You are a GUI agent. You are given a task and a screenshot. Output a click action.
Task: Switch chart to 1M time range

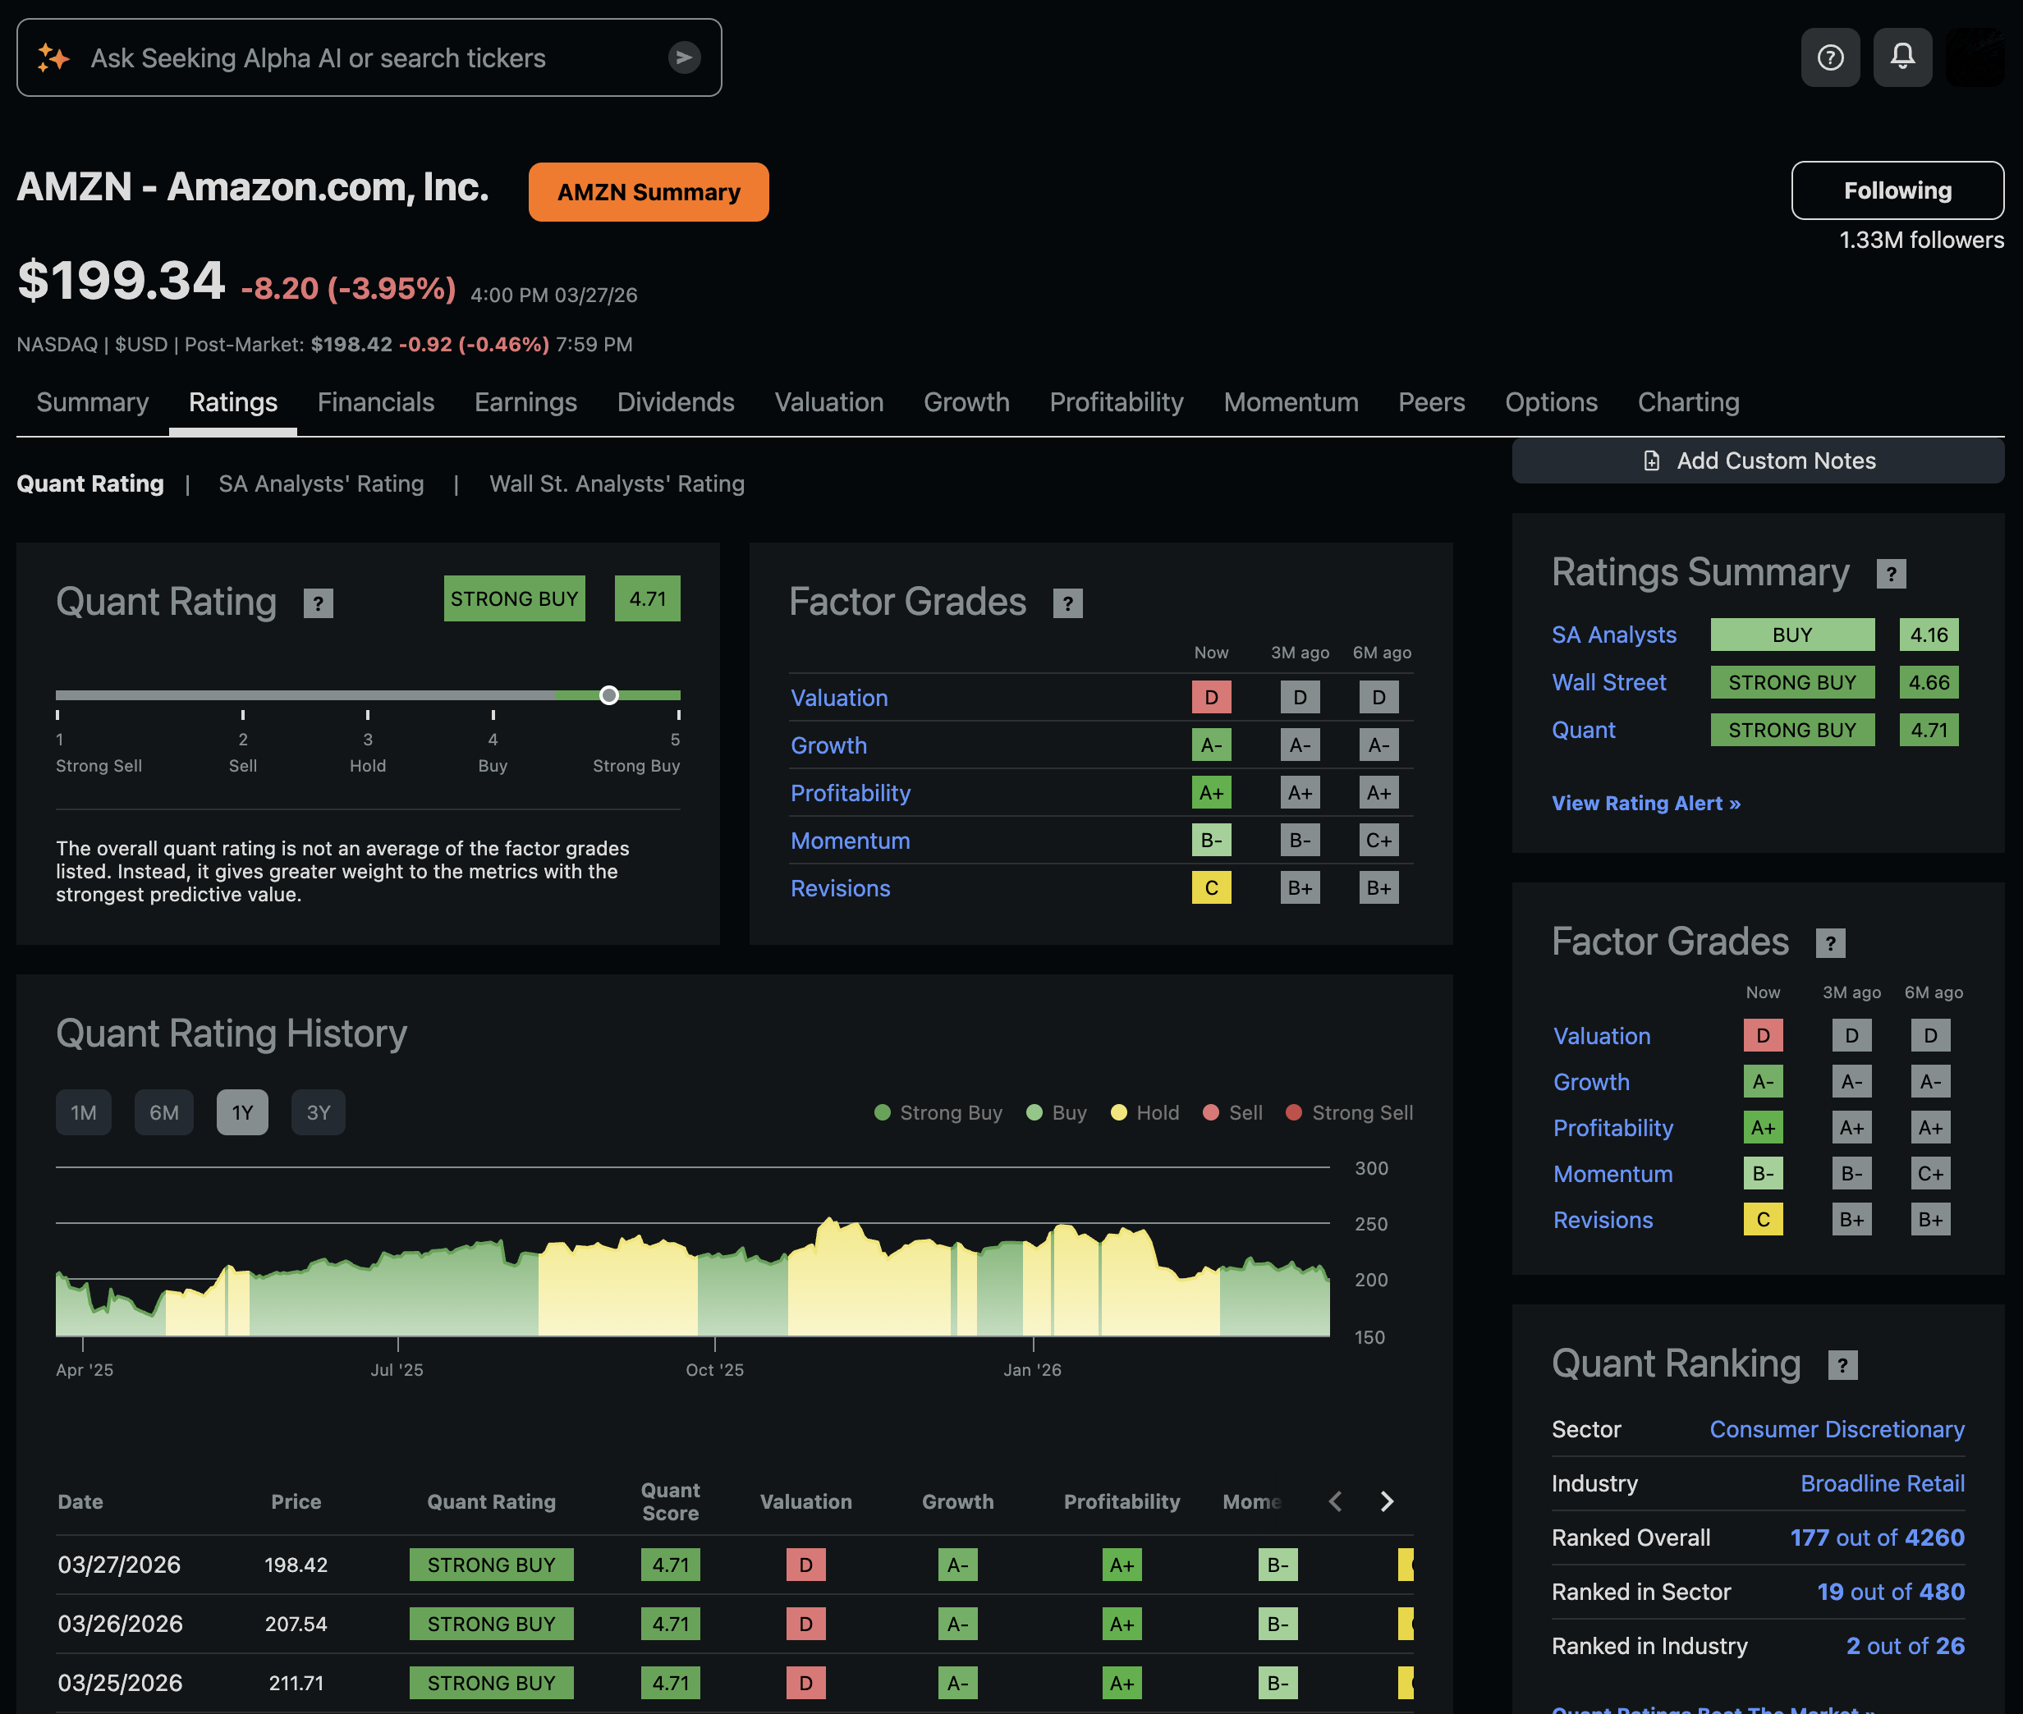(x=84, y=1111)
